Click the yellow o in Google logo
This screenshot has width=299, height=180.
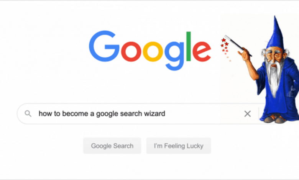(153, 51)
